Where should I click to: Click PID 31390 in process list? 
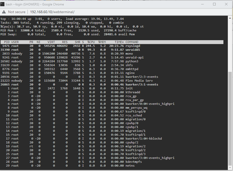(x=5, y=50)
